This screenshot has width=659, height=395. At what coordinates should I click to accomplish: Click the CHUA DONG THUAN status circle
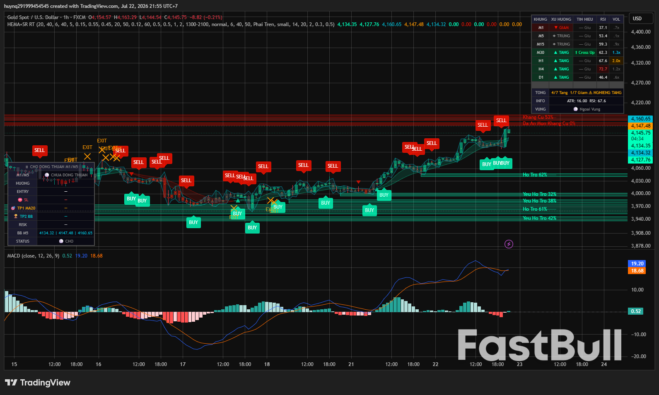(47, 175)
